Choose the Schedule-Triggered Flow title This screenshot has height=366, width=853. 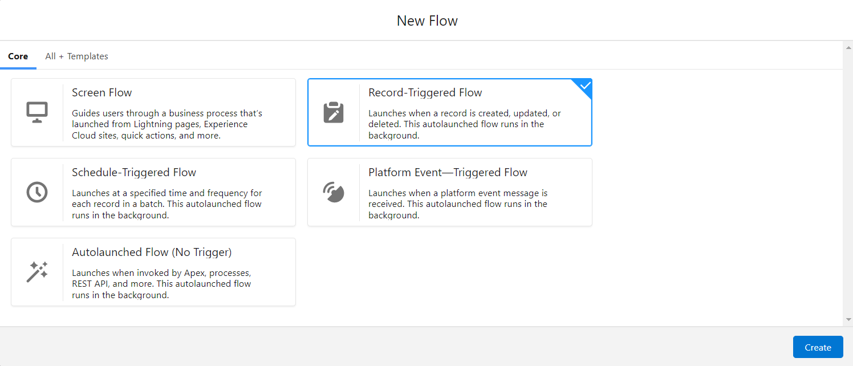coord(134,173)
